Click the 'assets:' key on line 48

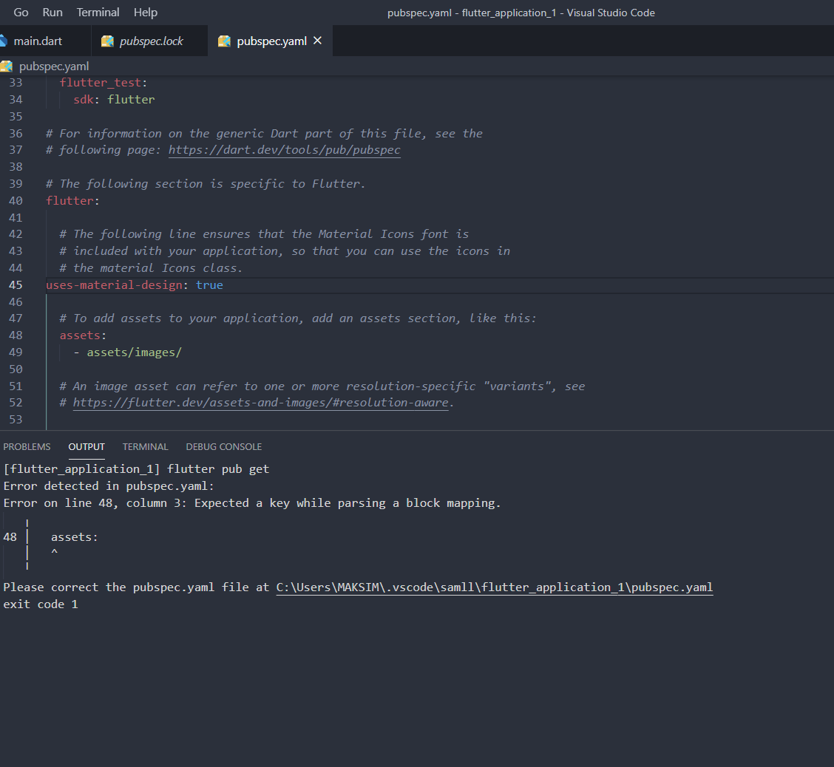[83, 335]
